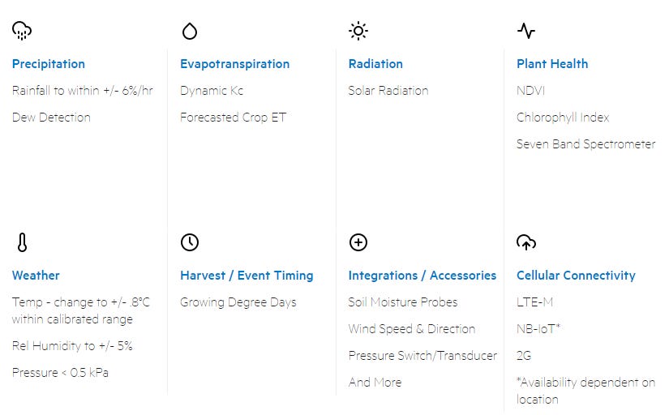Viewport: 669px width, 415px height.
Task: Click the Growing Degree Days item
Action: tap(238, 302)
